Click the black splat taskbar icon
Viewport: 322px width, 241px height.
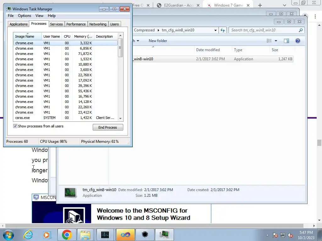[145, 234]
